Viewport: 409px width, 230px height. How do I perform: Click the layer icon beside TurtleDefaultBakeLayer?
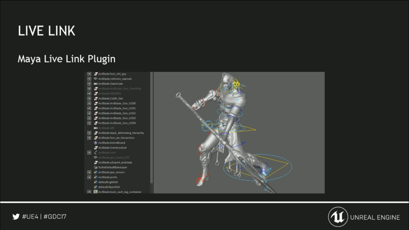click(x=96, y=167)
